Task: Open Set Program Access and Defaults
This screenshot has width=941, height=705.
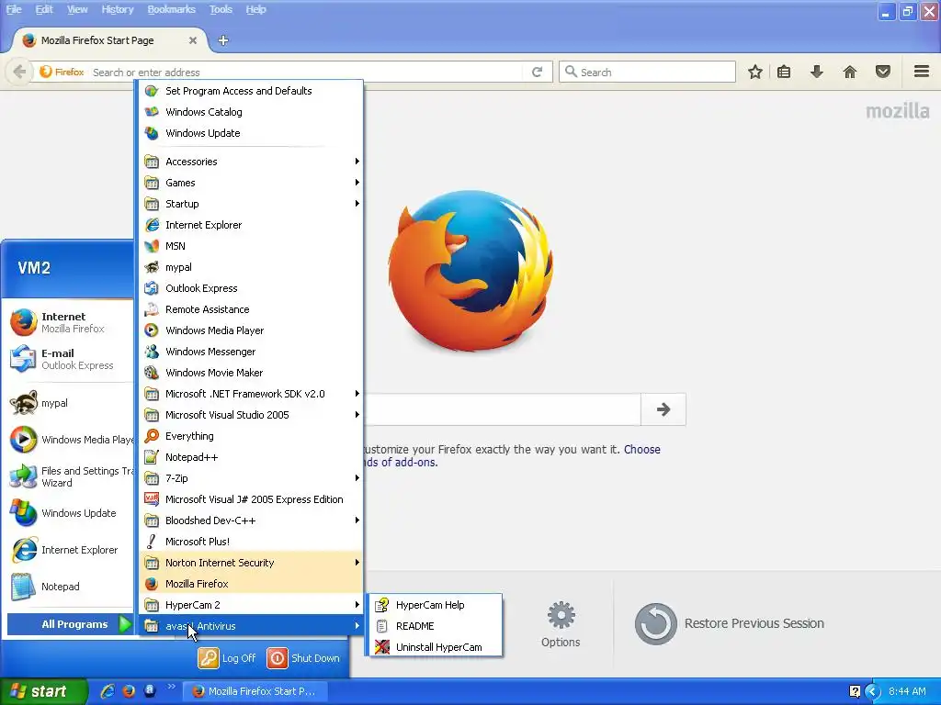Action: [251, 91]
